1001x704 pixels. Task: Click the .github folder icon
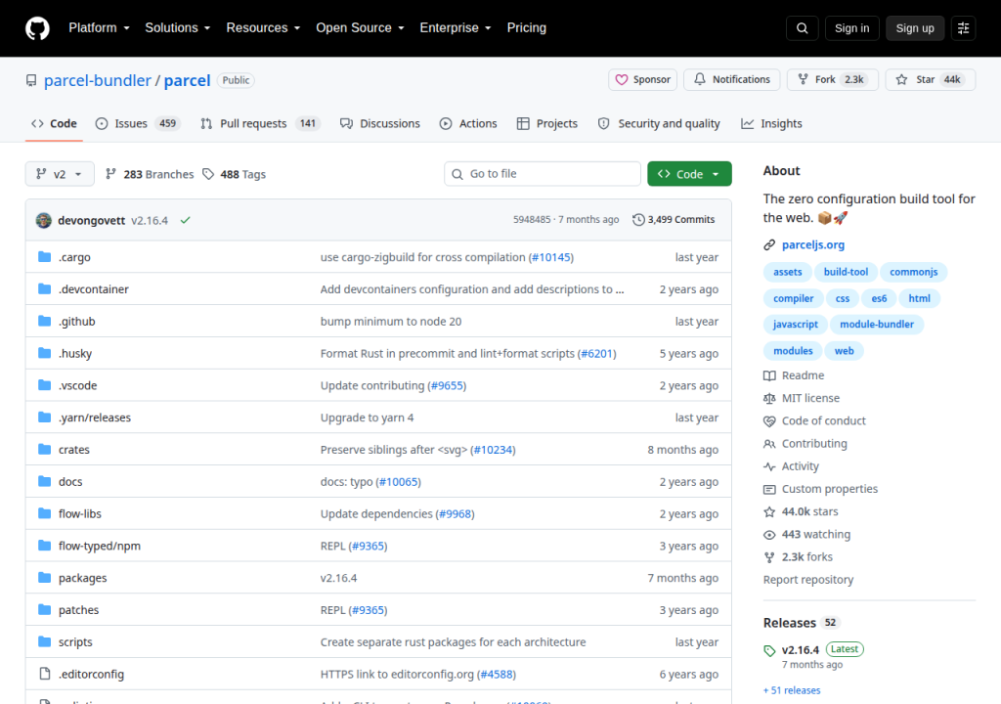click(45, 321)
